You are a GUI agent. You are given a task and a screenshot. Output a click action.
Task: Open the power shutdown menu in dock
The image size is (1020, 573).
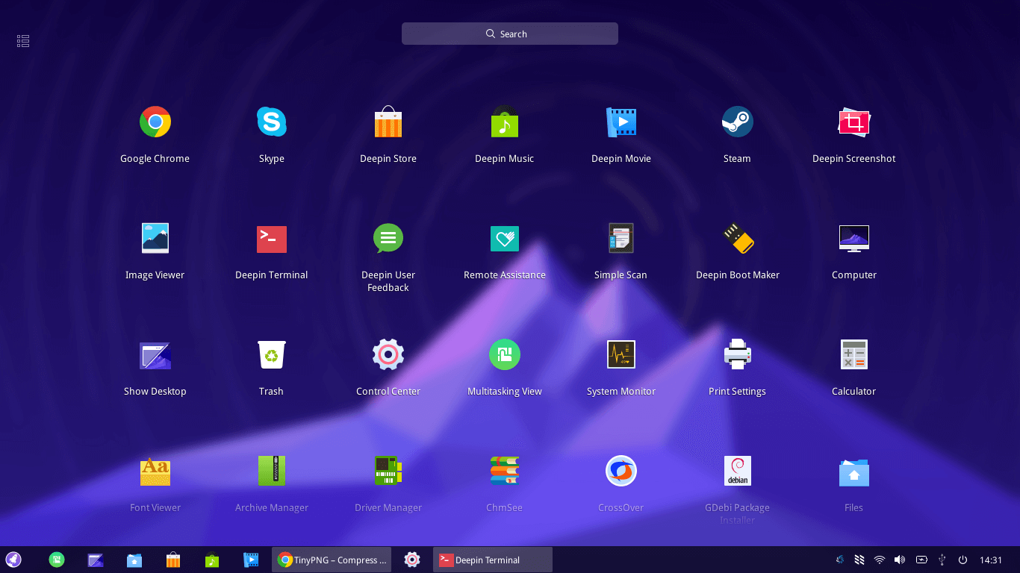pos(963,560)
